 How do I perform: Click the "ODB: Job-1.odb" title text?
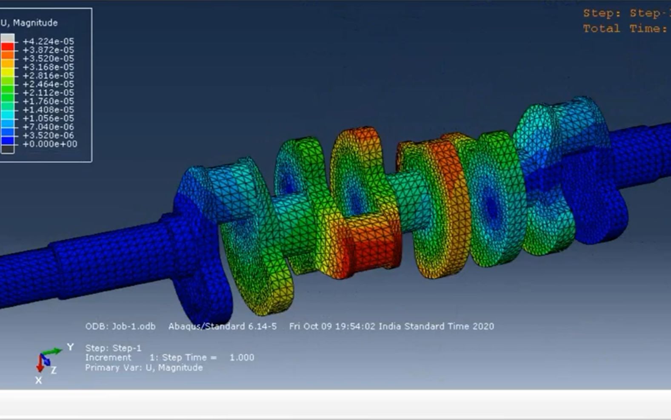click(x=120, y=326)
